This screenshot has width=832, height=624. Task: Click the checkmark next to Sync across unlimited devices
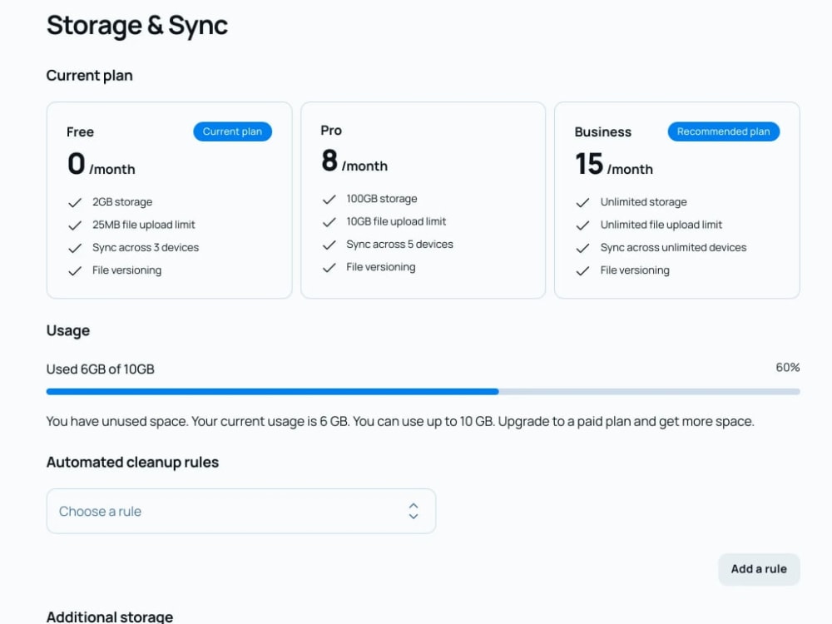coord(582,247)
